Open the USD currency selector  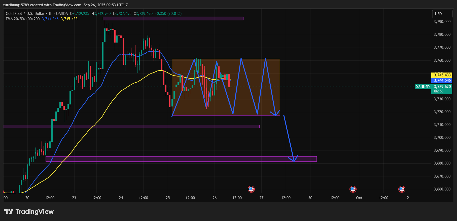point(442,14)
